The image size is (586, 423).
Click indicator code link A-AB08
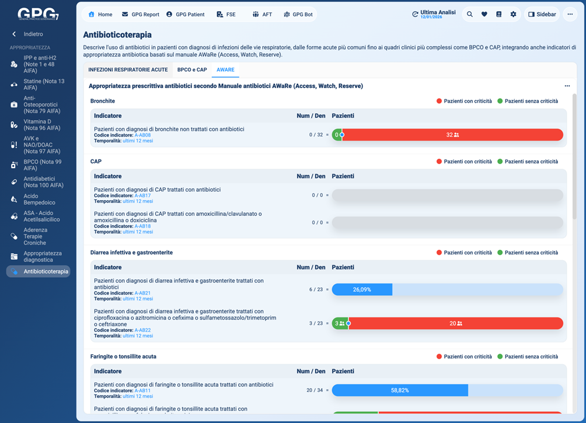(142, 135)
